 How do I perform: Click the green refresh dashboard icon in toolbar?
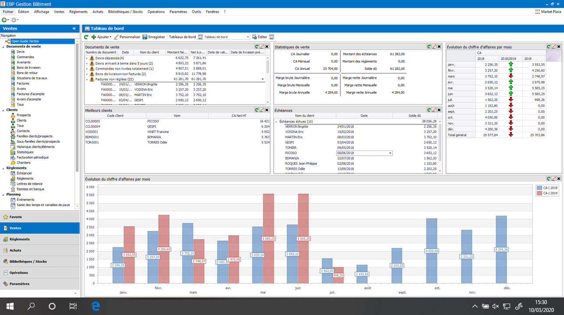[86, 37]
